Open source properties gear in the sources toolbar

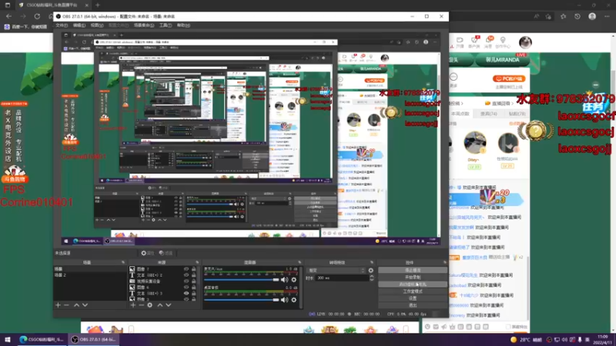coord(149,305)
